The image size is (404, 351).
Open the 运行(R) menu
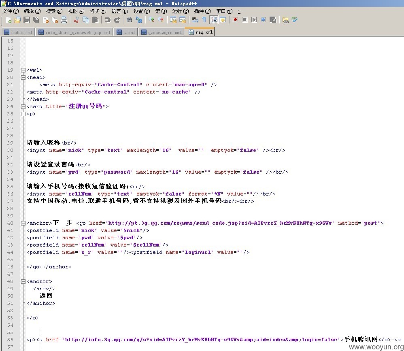pyautogui.click(x=181, y=11)
